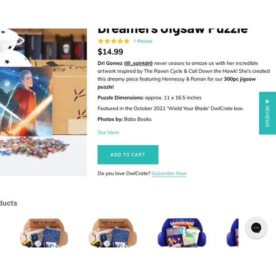
Task: Follow the Subscribe Now link
Action: click(169, 173)
